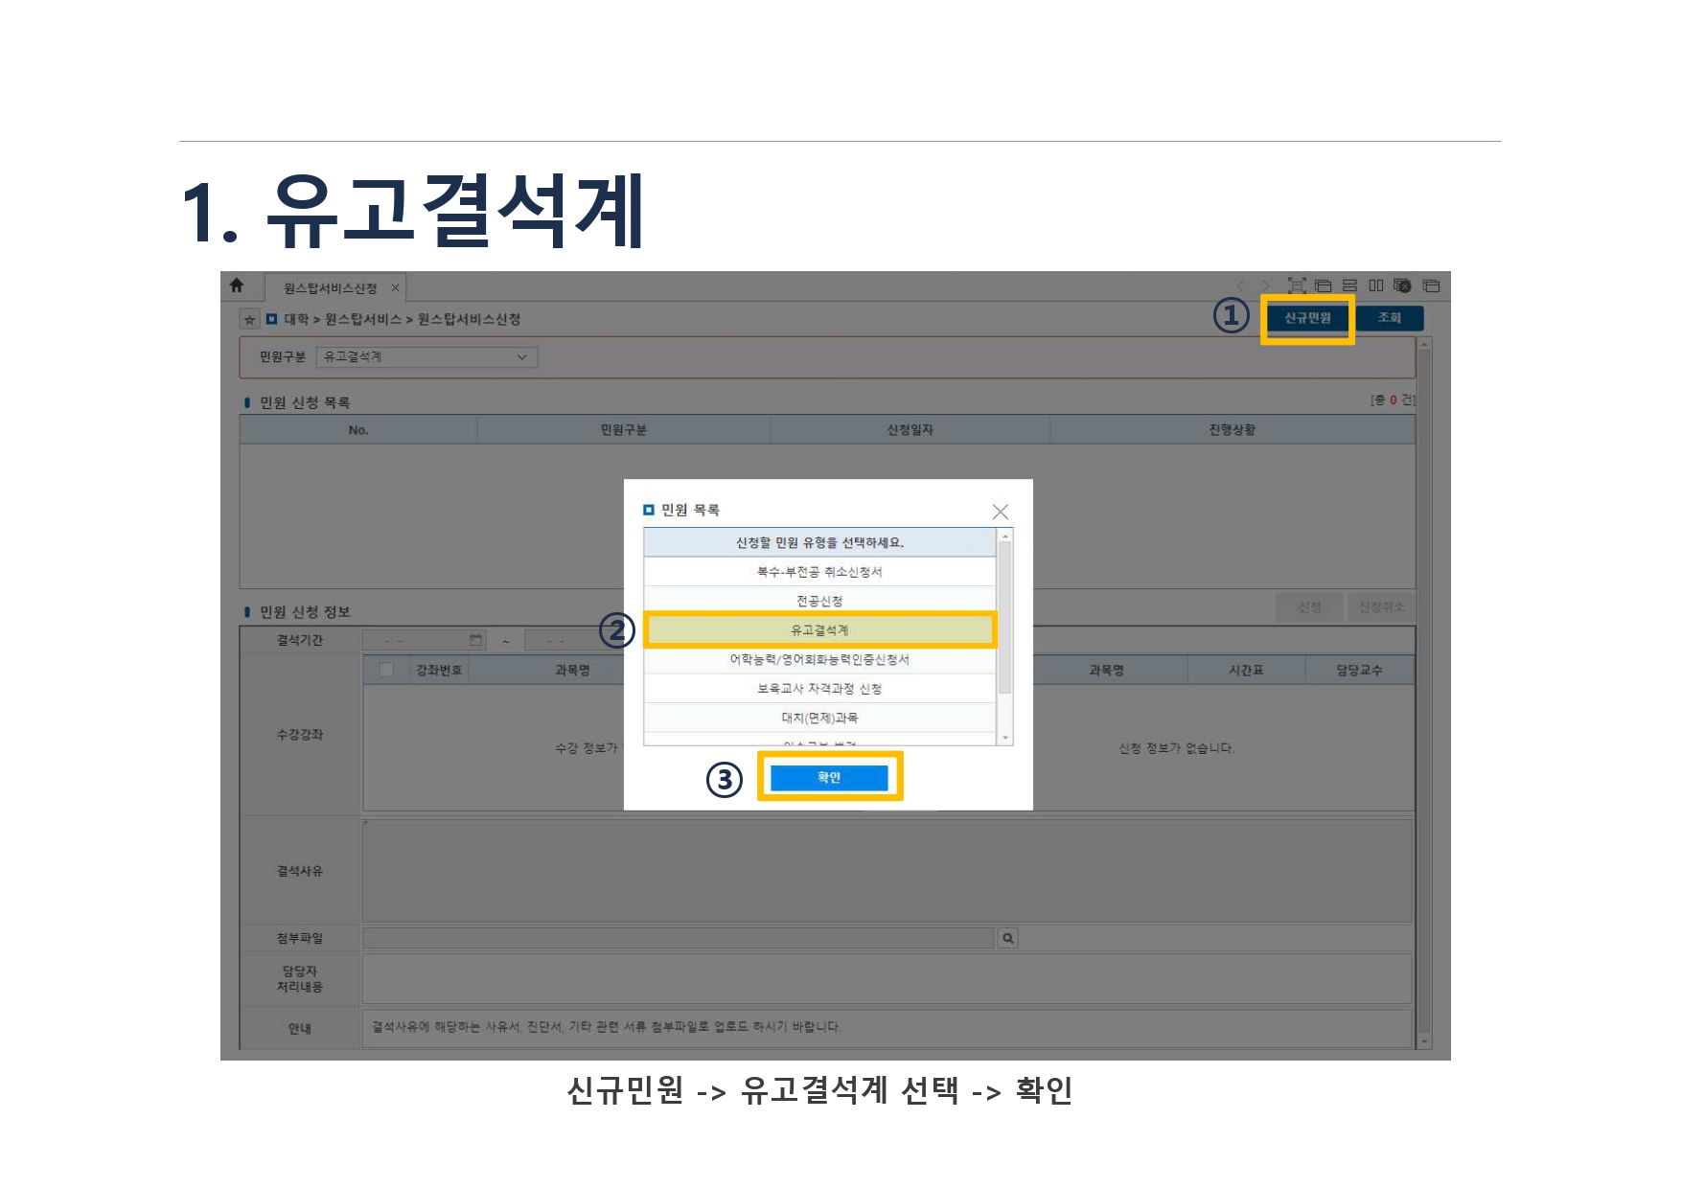Select 유고결석계 in the popup list
Viewport: 1682px width, 1188px height.
click(820, 630)
